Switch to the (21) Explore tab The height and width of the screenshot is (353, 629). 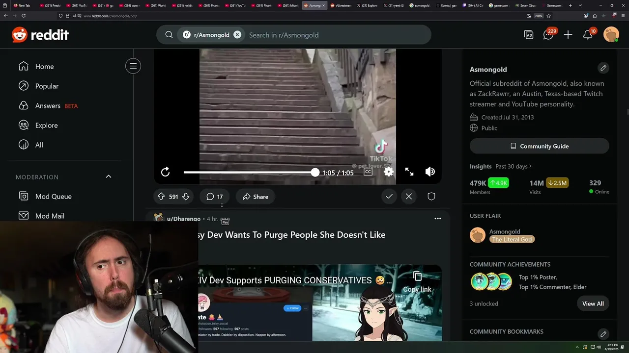click(x=367, y=5)
